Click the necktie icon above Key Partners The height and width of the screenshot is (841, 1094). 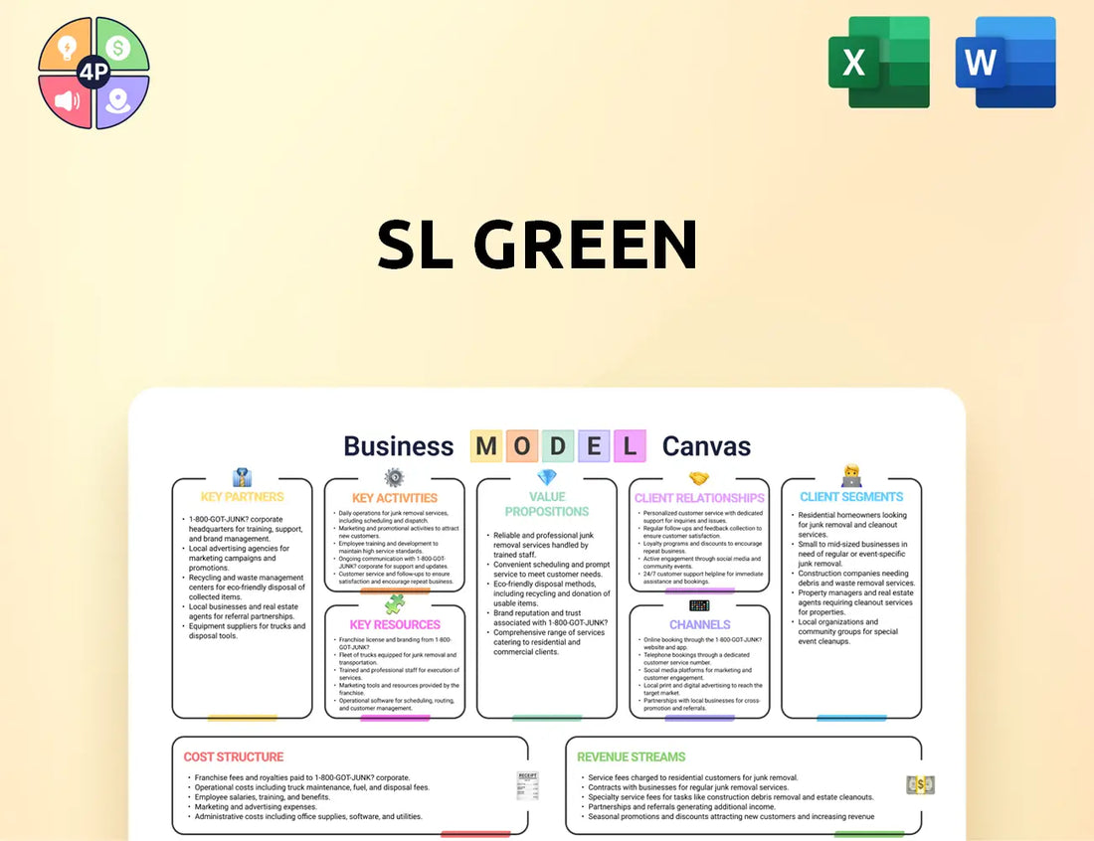242,478
